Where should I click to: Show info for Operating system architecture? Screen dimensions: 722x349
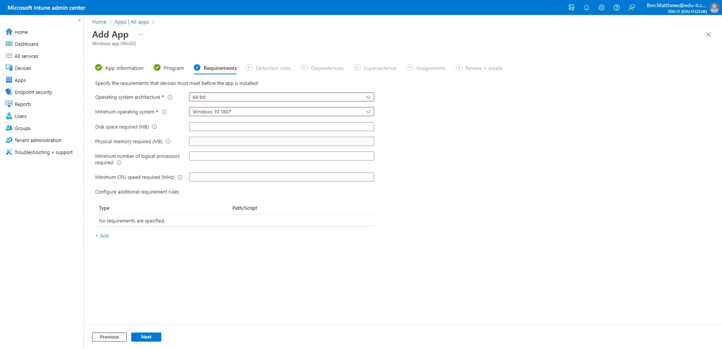(x=170, y=97)
